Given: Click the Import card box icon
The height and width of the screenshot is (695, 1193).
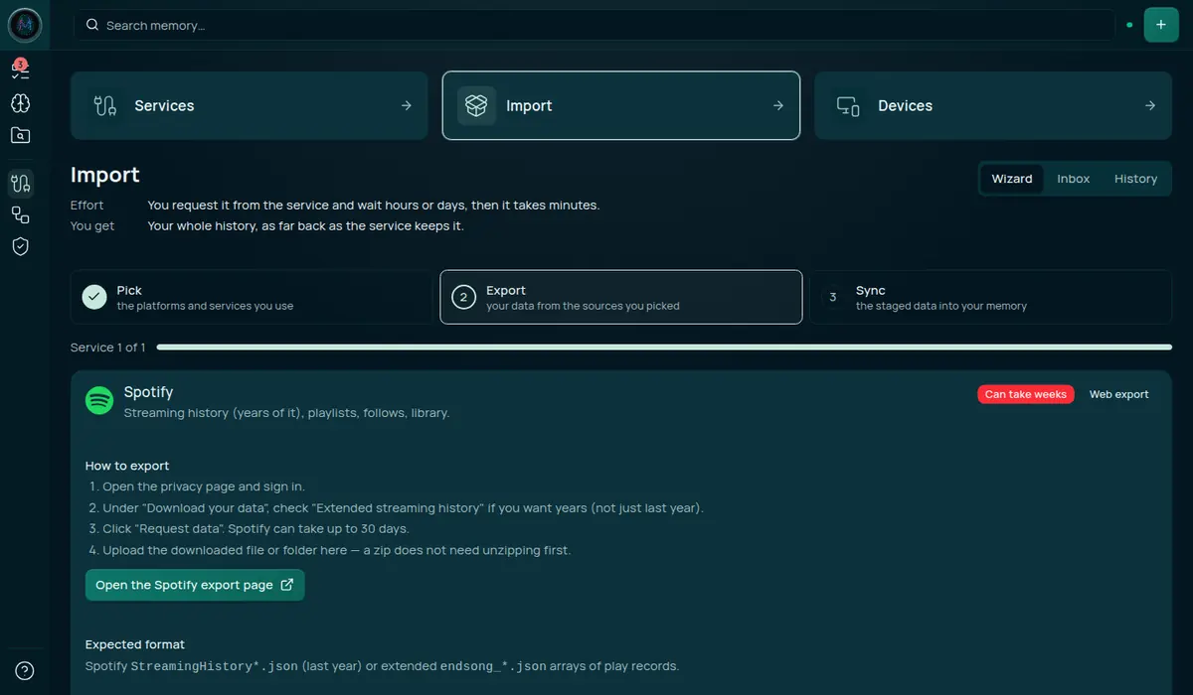Looking at the screenshot, I should 477,105.
